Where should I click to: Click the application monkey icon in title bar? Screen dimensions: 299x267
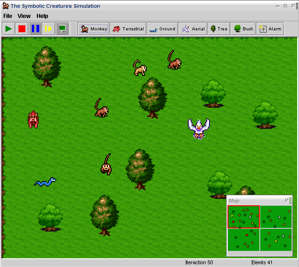click(x=6, y=6)
